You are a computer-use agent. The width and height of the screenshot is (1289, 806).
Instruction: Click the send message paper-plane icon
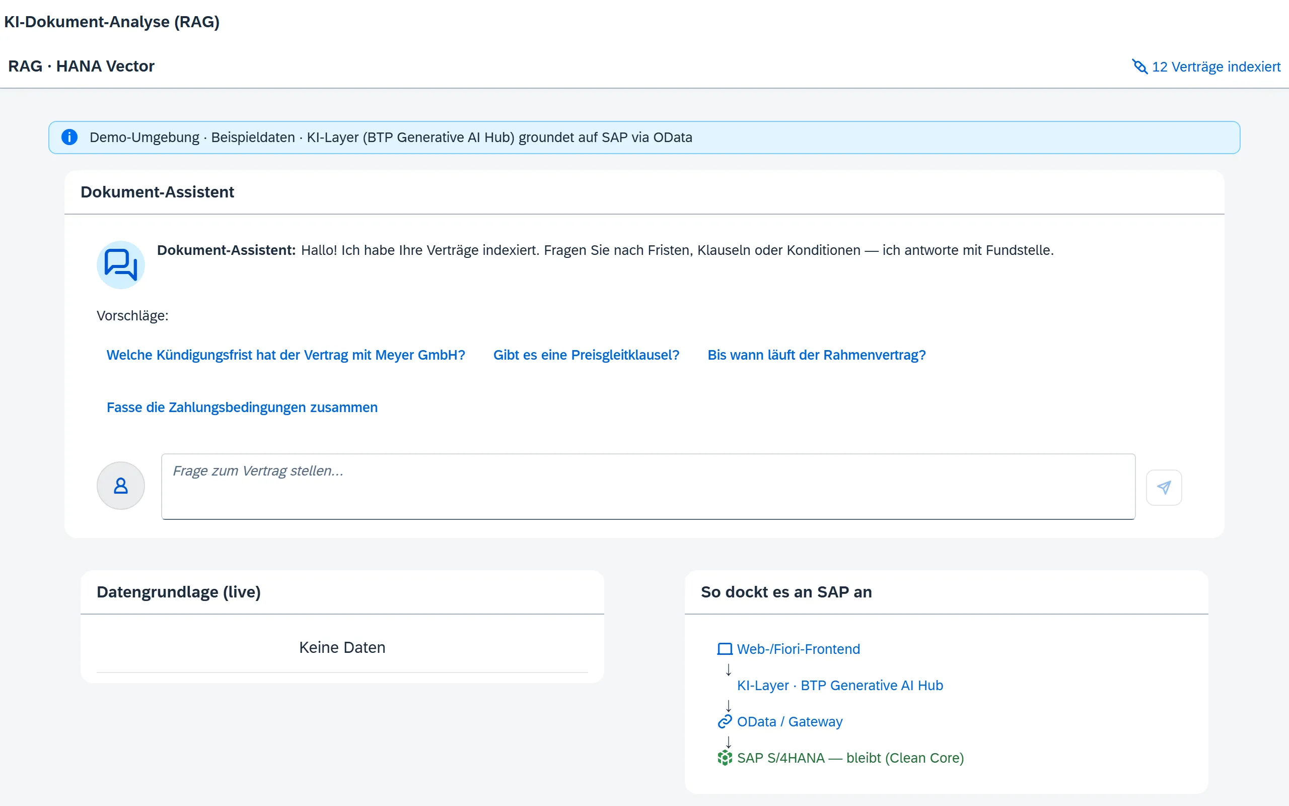(1164, 487)
